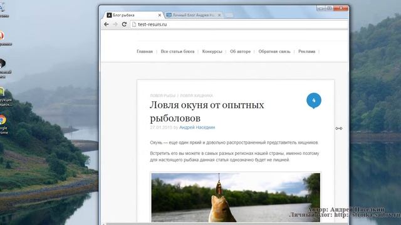Close the browser window with the red X
Viewport: 401px width, 225px height.
click(x=341, y=8)
